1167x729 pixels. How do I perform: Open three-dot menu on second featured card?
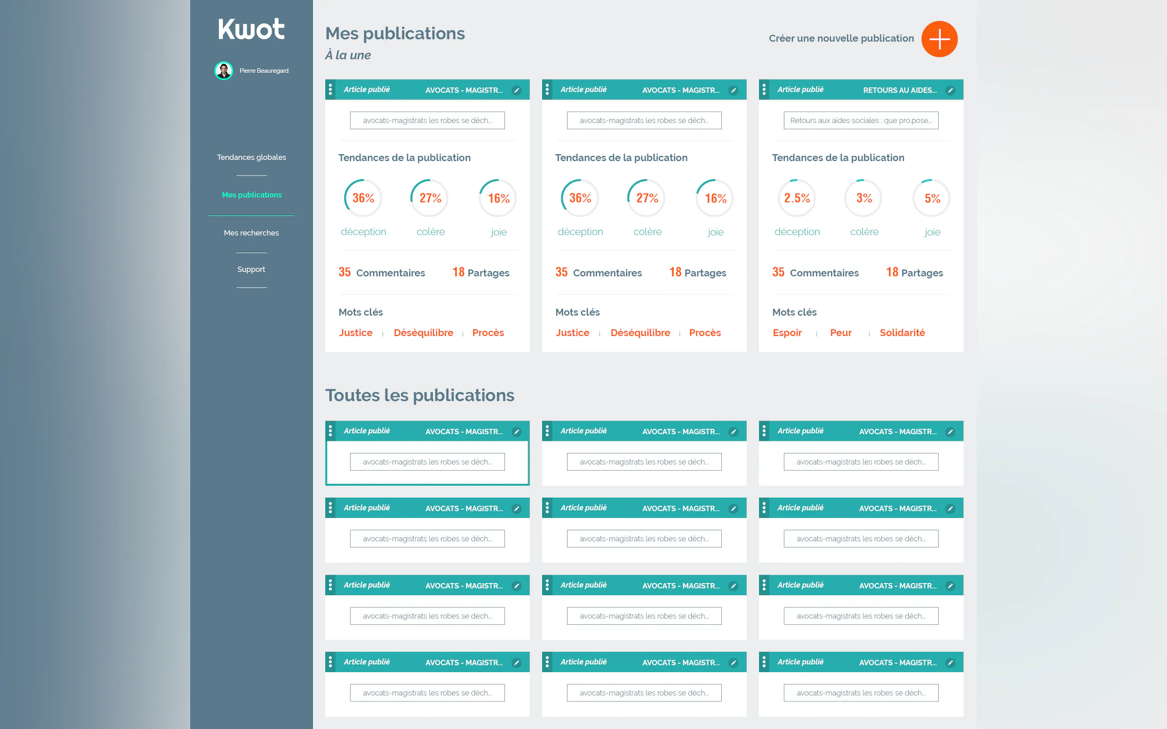[x=547, y=90]
